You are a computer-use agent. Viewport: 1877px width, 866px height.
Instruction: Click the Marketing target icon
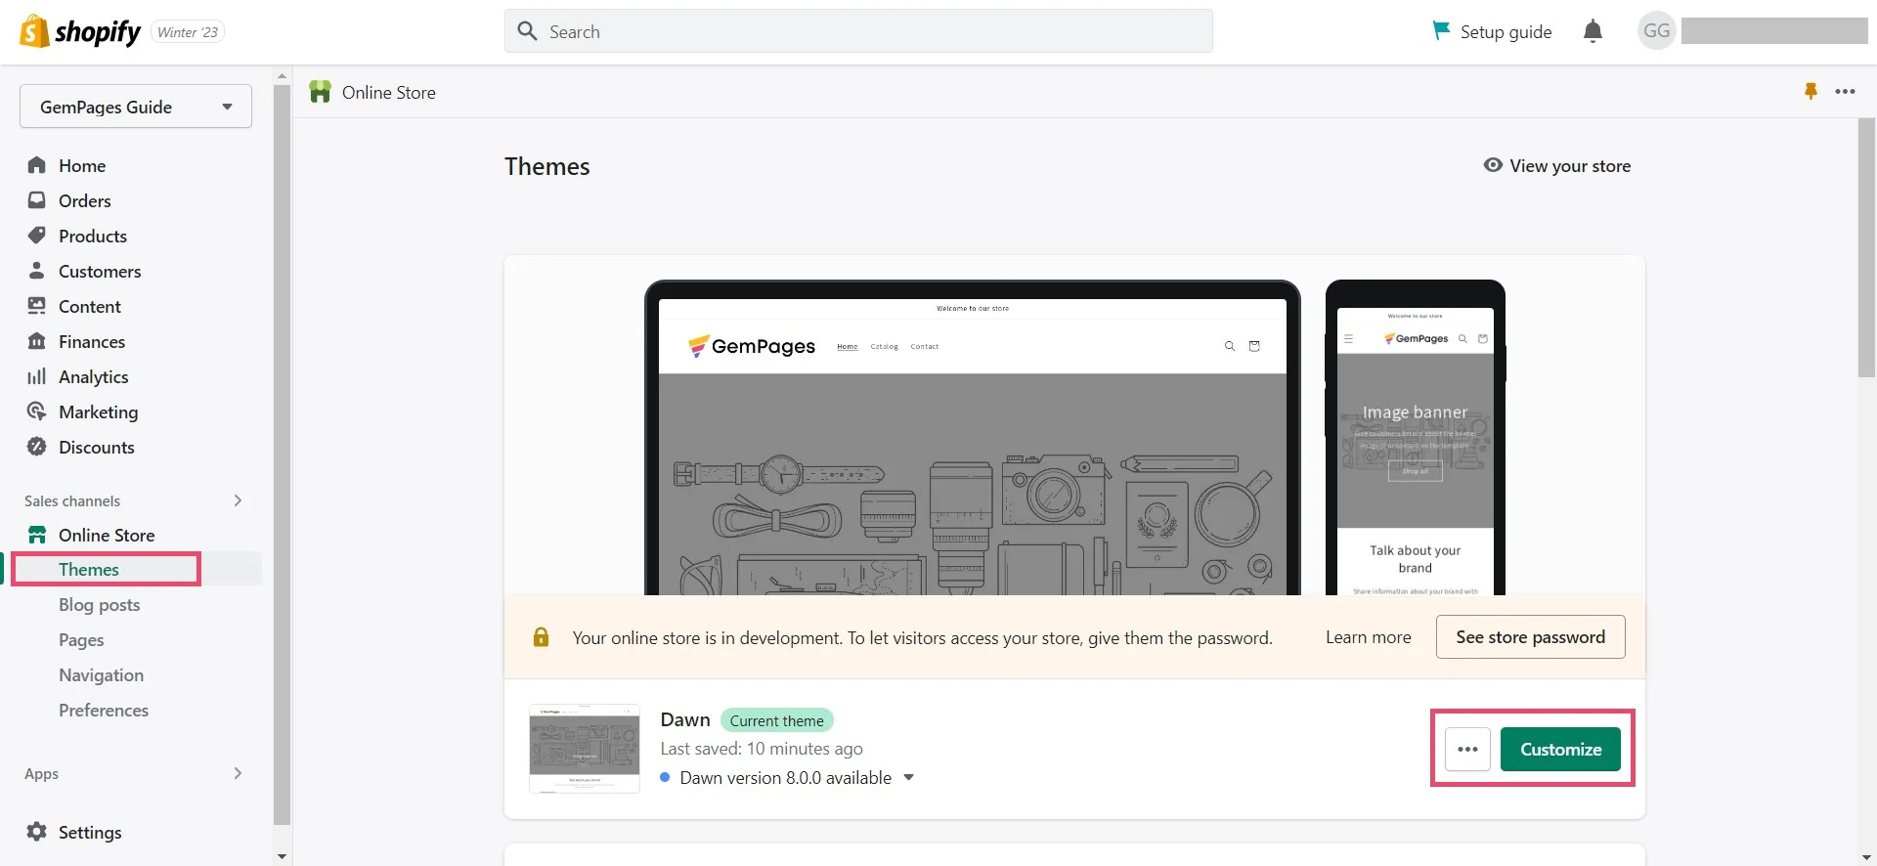coord(37,411)
